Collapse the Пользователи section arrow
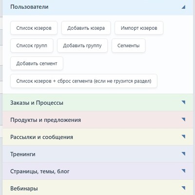 [x=183, y=7]
